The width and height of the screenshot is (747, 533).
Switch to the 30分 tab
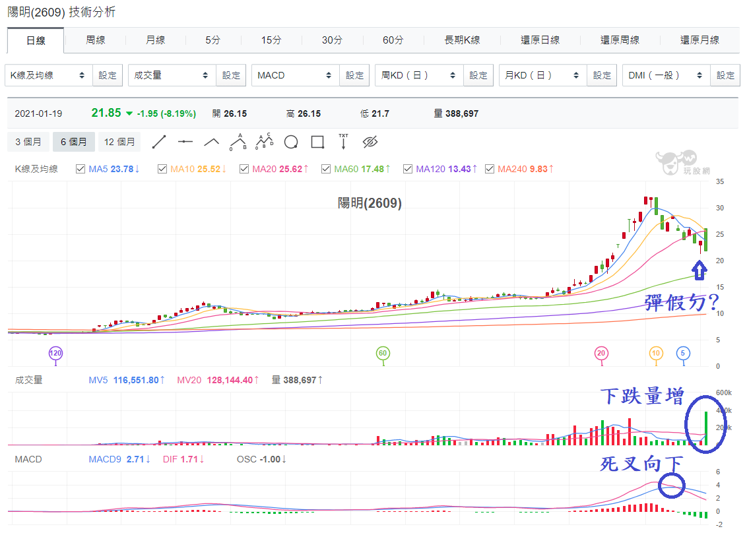coord(332,40)
